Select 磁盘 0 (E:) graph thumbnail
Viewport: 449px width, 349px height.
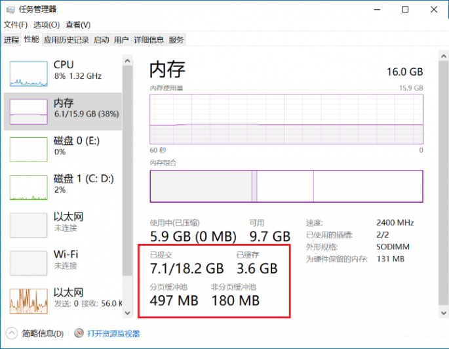[x=29, y=149]
